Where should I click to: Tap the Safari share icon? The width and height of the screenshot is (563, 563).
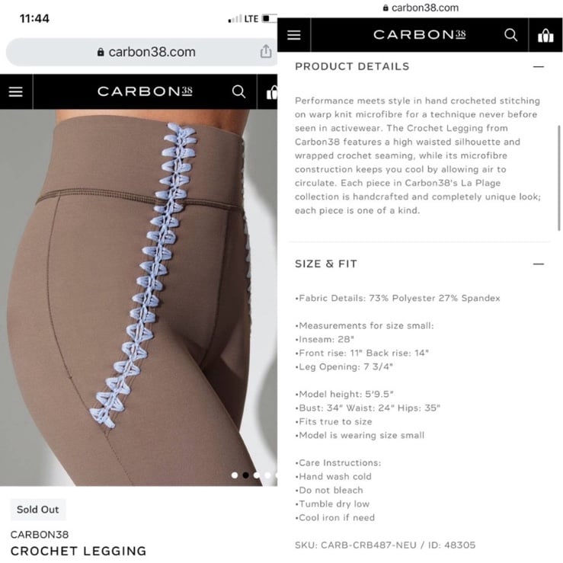(266, 52)
